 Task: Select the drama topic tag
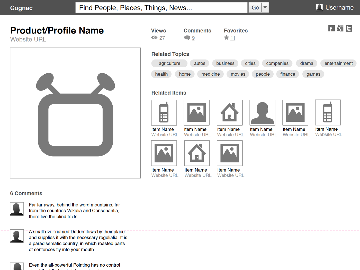coord(307,63)
